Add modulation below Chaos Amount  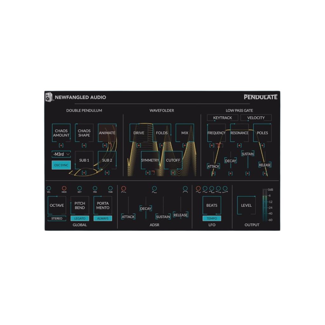(x=61, y=145)
